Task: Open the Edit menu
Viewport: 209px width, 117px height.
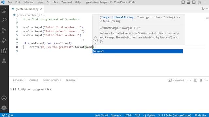Action: (x=17, y=2)
